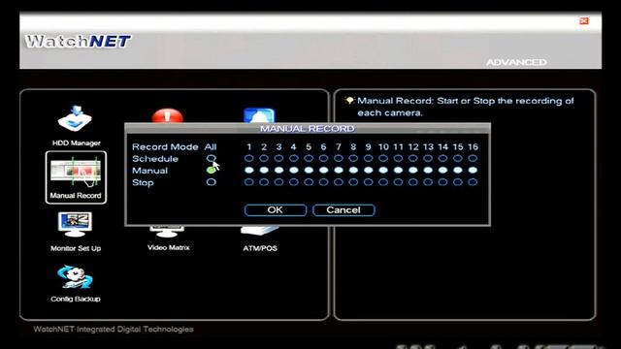621x349 pixels.
Task: Click the WatchNET logo
Action: pyautogui.click(x=78, y=41)
